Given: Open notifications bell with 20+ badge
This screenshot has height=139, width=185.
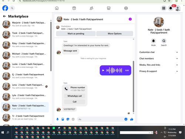Looking at the screenshot, I should coord(171,8).
